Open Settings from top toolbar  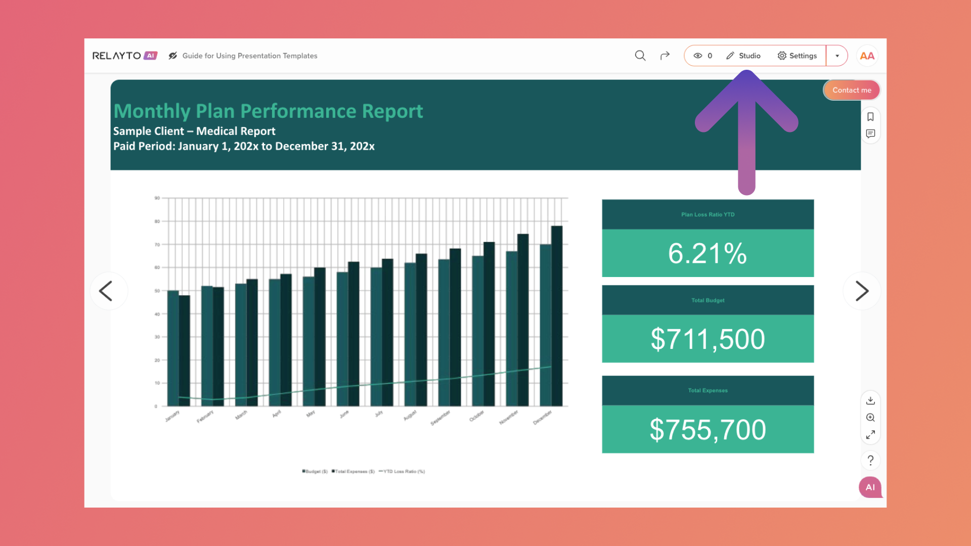pyautogui.click(x=797, y=56)
